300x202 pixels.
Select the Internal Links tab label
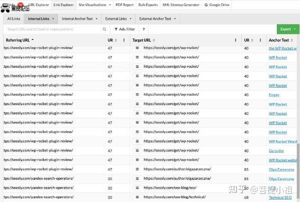point(38,18)
